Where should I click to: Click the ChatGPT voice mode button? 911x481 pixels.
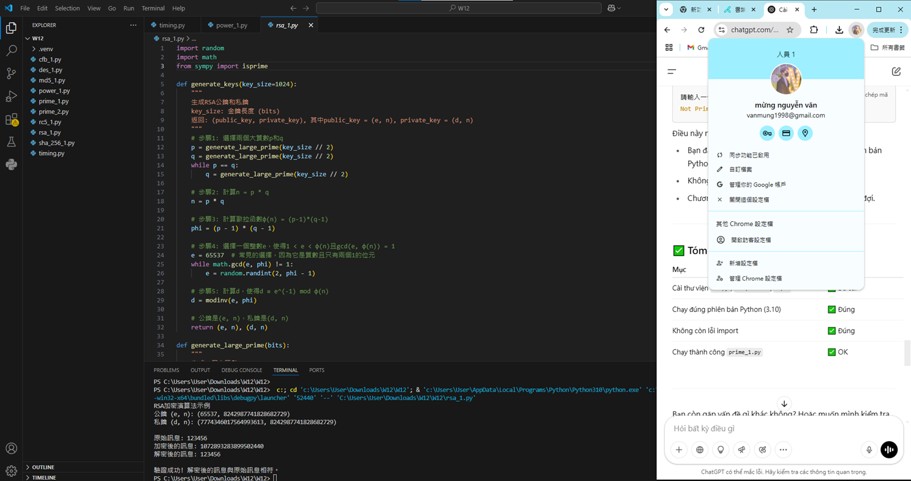pyautogui.click(x=889, y=450)
